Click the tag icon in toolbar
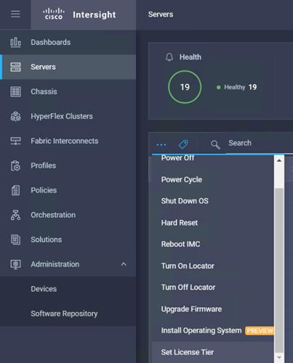 (x=183, y=144)
